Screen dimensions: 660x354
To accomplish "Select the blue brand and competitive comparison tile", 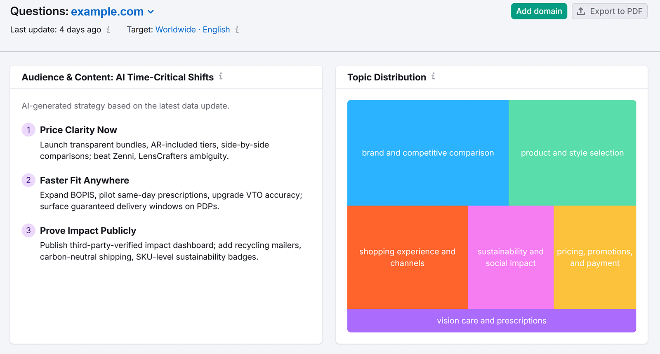I will click(428, 153).
